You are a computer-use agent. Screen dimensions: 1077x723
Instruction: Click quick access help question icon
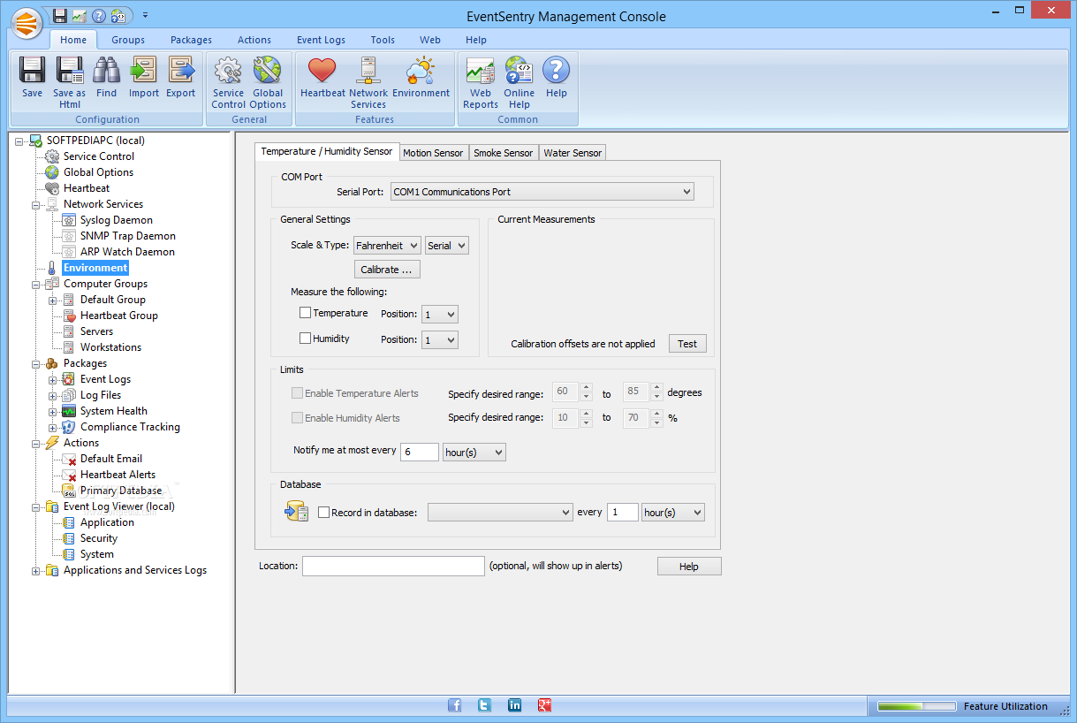(x=99, y=15)
